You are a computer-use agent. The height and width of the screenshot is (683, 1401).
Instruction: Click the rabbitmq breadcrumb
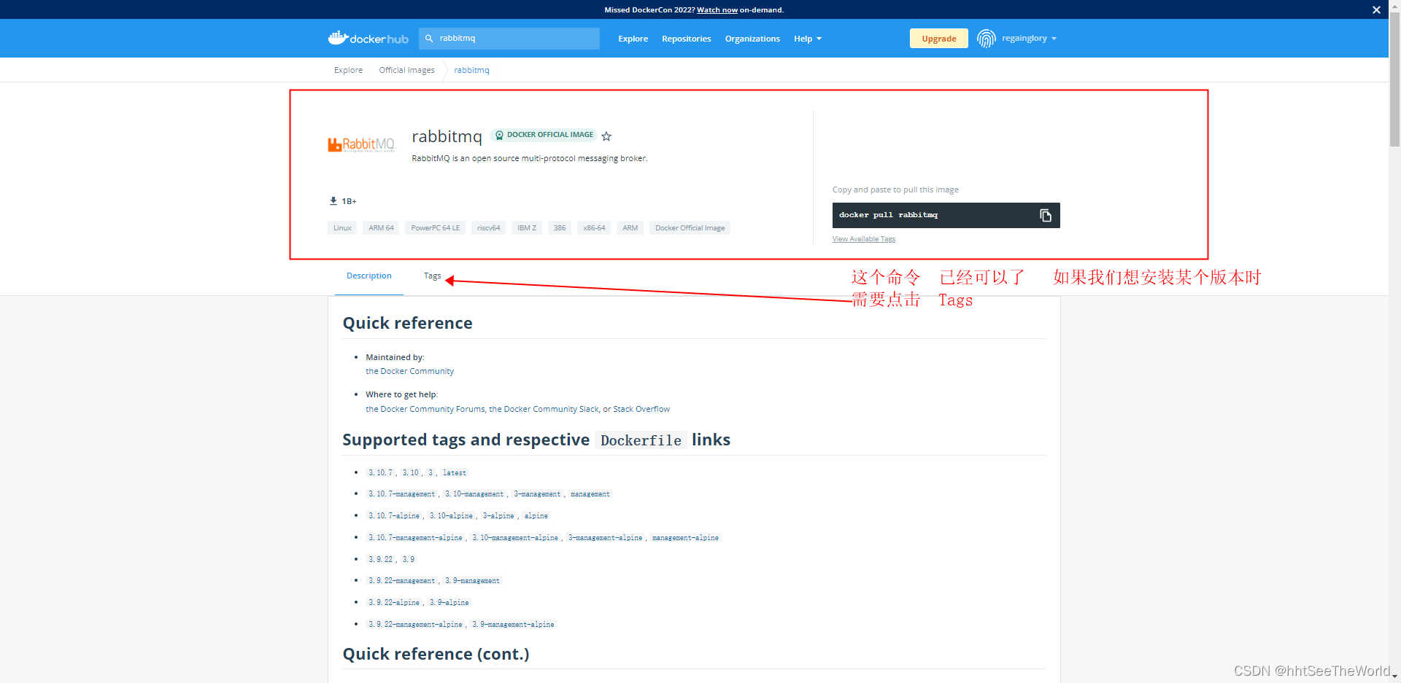(471, 70)
